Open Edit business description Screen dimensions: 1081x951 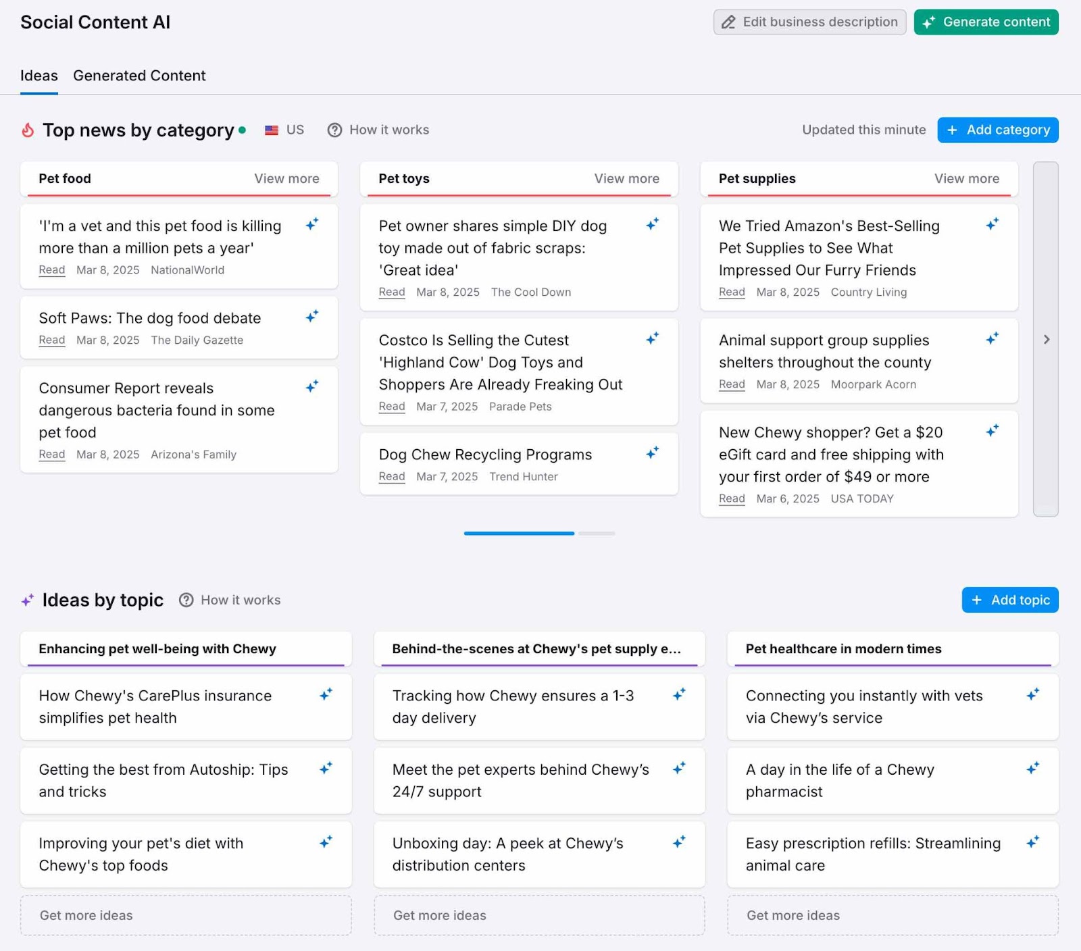click(x=809, y=22)
